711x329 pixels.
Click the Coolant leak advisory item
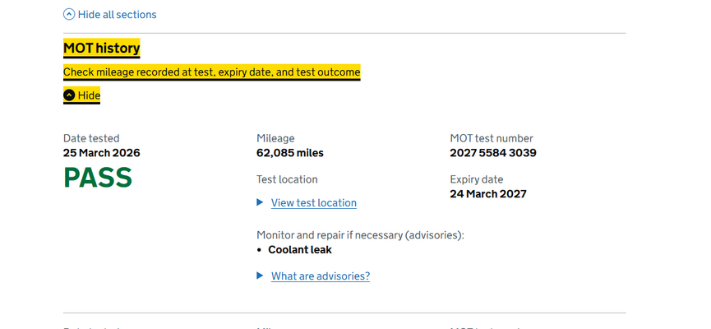pyautogui.click(x=299, y=249)
